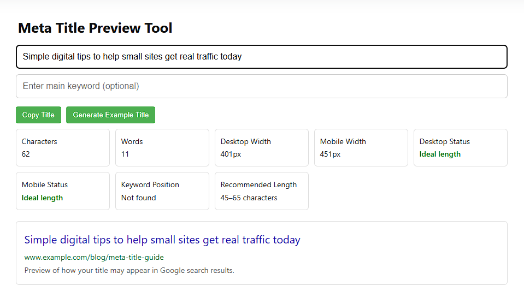Click the Words stat card label

(x=132, y=141)
